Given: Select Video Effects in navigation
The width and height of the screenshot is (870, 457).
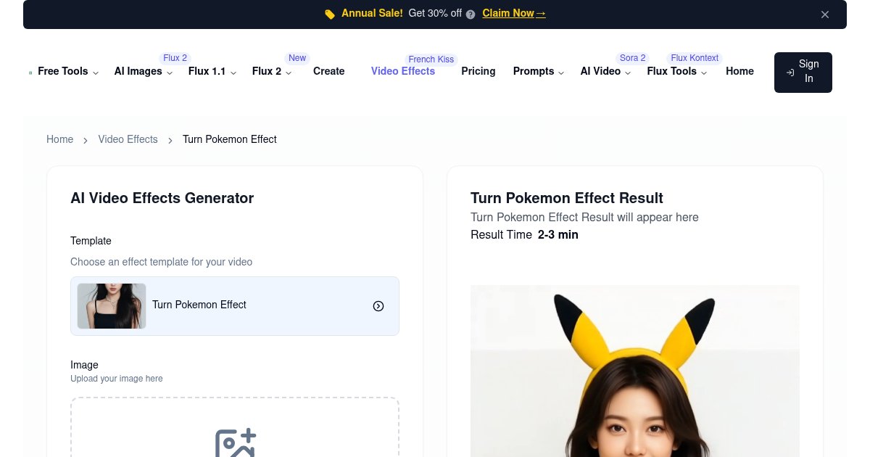Looking at the screenshot, I should (403, 71).
